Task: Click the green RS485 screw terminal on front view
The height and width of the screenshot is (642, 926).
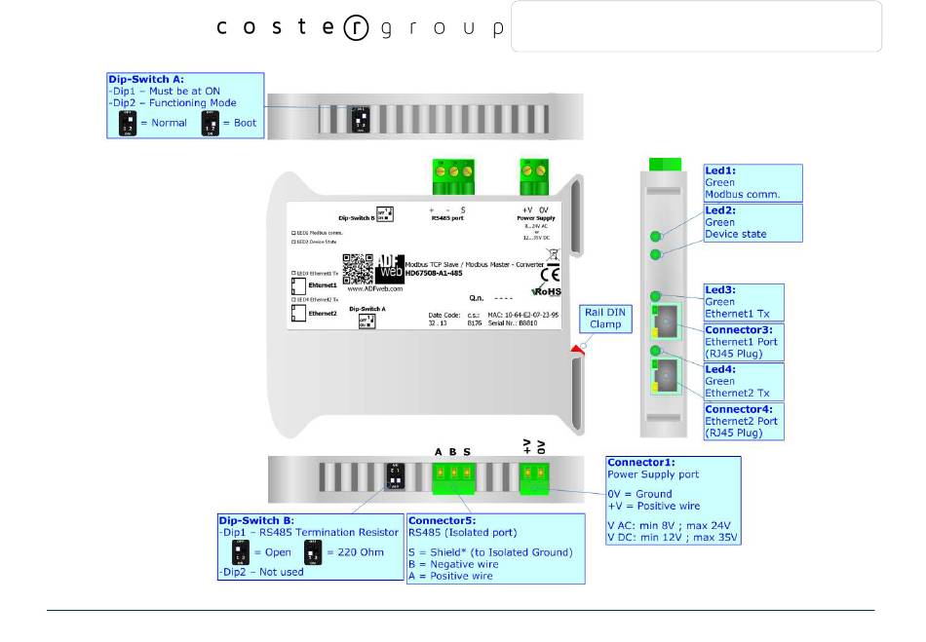Action: pos(453,176)
